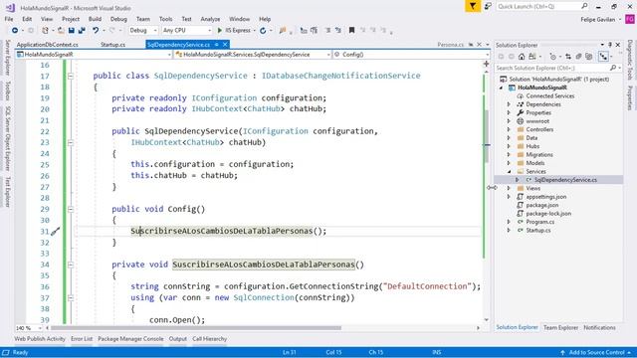Viewport: 637px width, 358px height.
Task: Click the Pending Changes Filter icon
Action: [x=553, y=57]
